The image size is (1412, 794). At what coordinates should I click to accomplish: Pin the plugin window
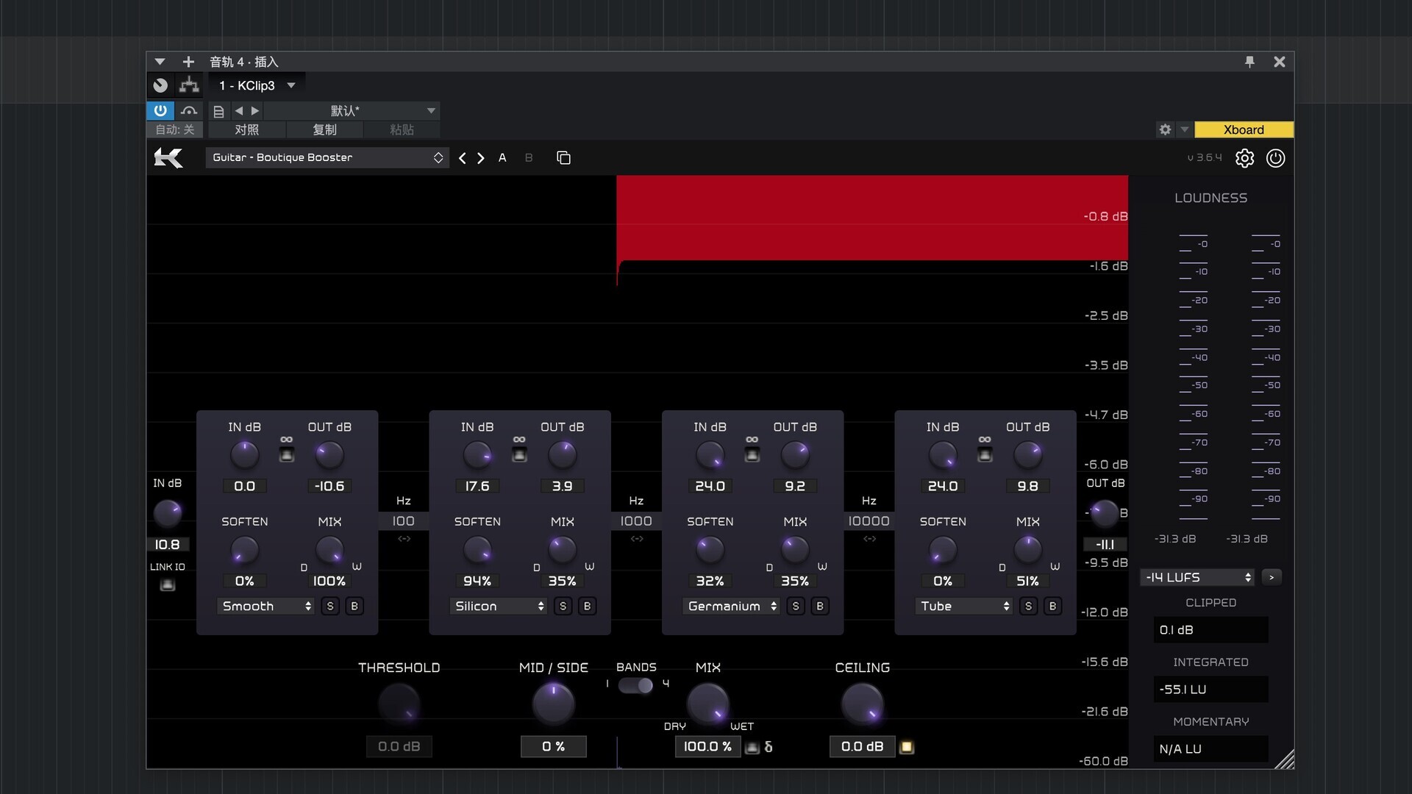[x=1249, y=62]
